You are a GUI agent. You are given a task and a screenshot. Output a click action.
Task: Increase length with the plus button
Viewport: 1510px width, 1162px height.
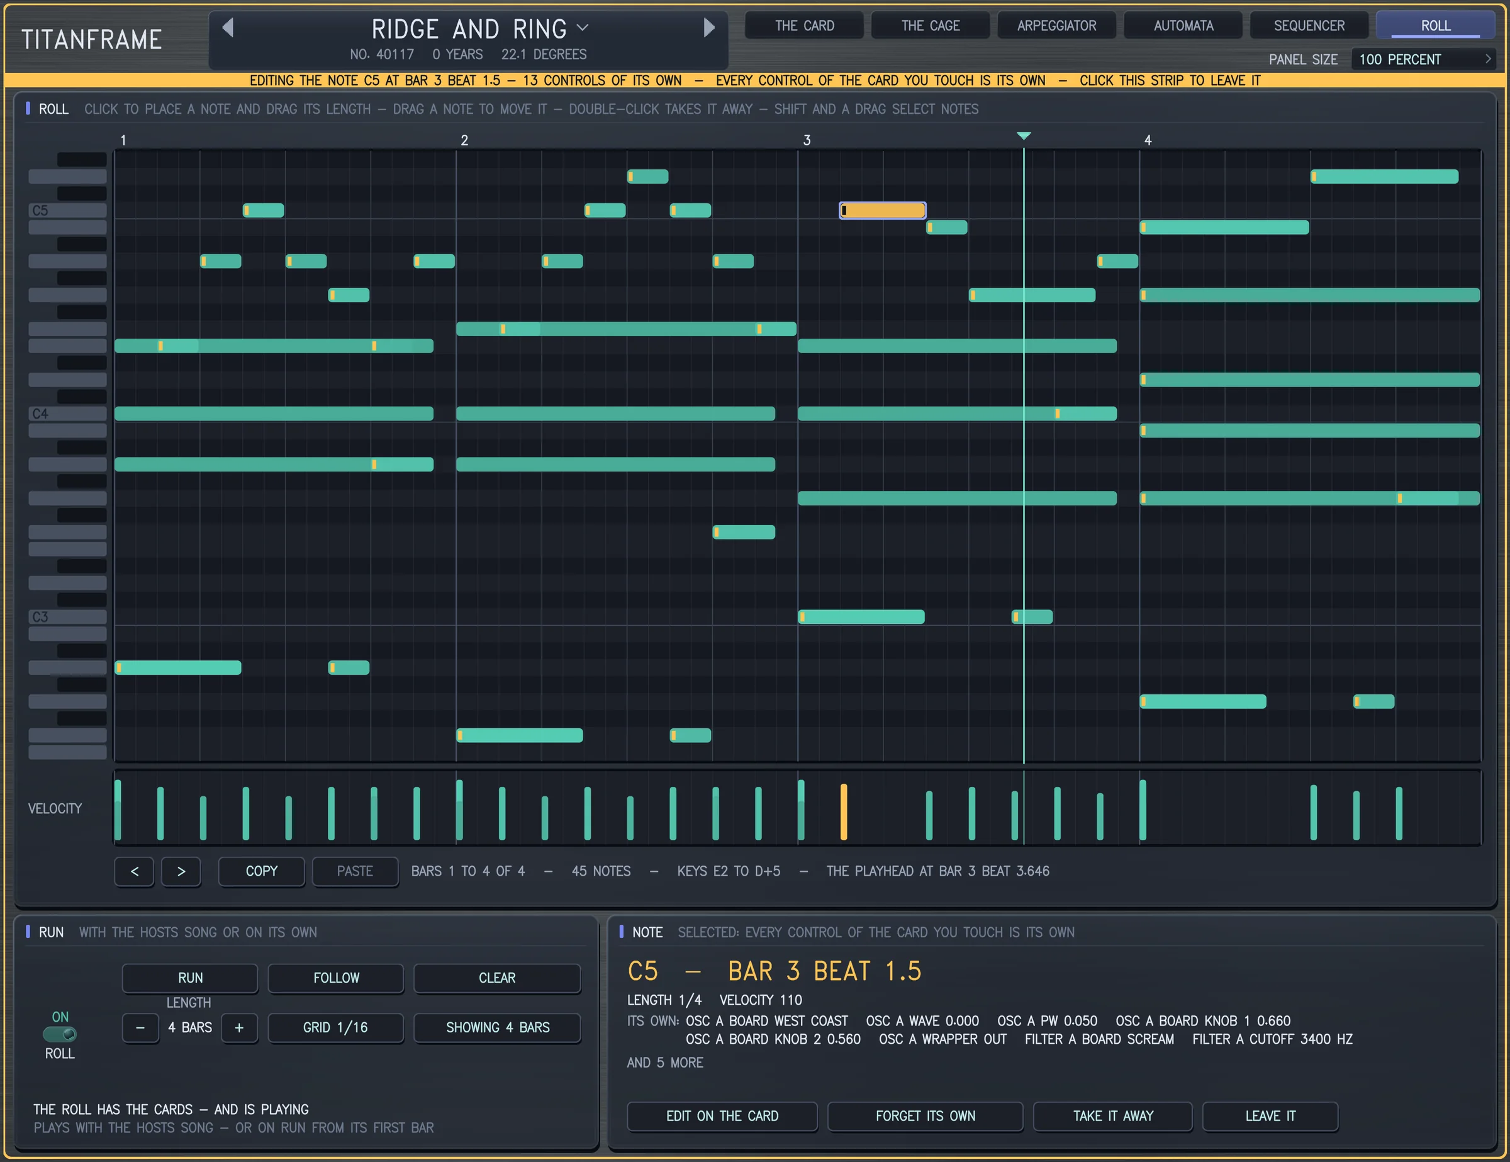point(239,1028)
